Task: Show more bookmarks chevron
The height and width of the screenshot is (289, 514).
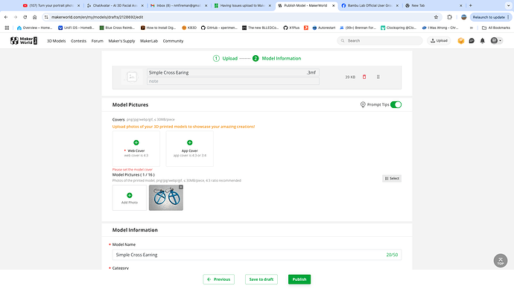Action: (x=472, y=28)
